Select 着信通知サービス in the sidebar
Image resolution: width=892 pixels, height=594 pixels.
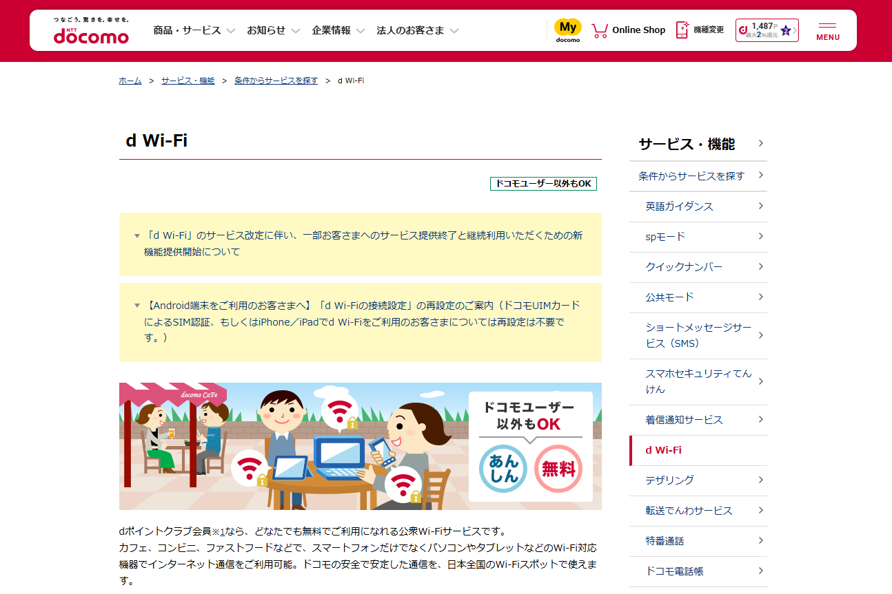[698, 420]
